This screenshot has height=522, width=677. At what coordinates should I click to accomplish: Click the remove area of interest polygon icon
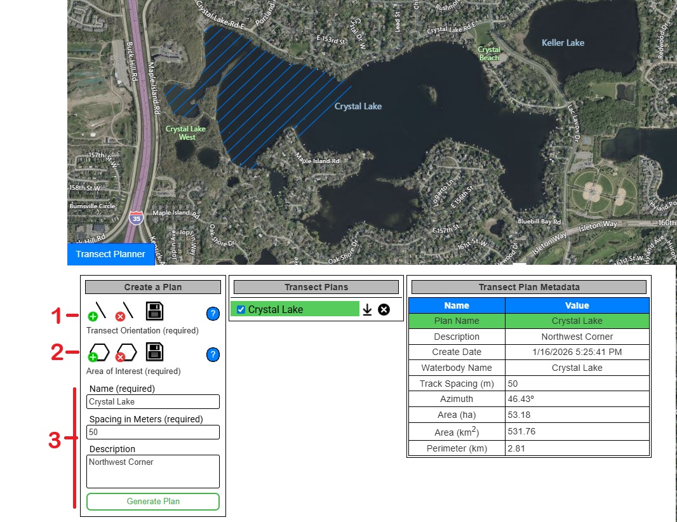126,352
